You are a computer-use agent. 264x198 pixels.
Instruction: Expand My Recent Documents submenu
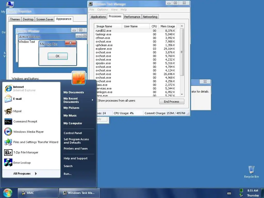point(78,100)
